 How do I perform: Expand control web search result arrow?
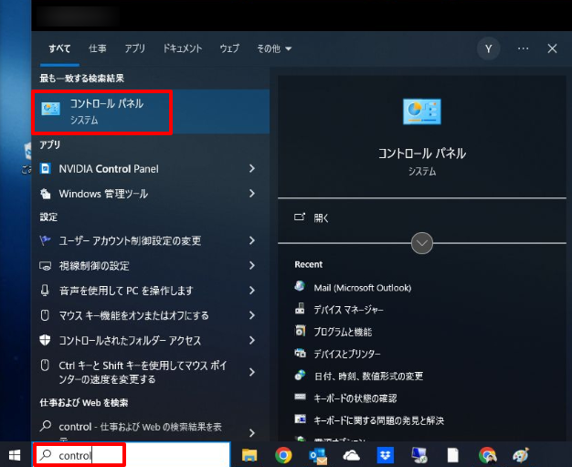(252, 432)
